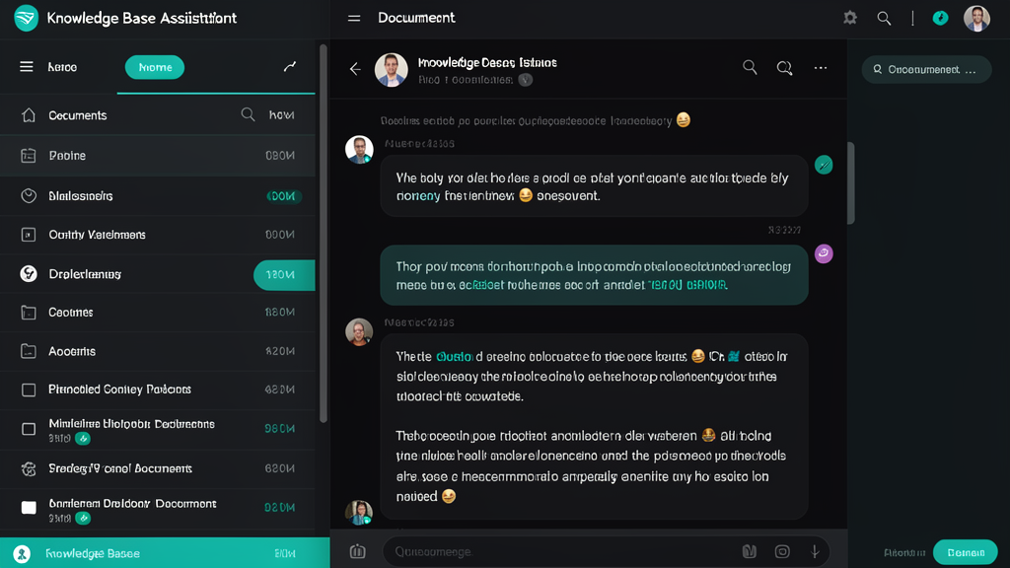Screen dimensions: 1010x568
Task: Click the down-arrow icon in the message input
Action: point(815,551)
